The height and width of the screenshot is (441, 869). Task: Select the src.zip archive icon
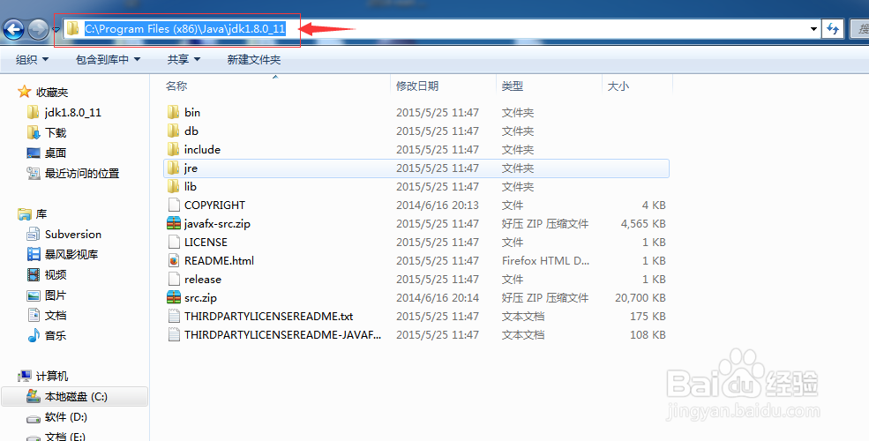pyautogui.click(x=174, y=297)
